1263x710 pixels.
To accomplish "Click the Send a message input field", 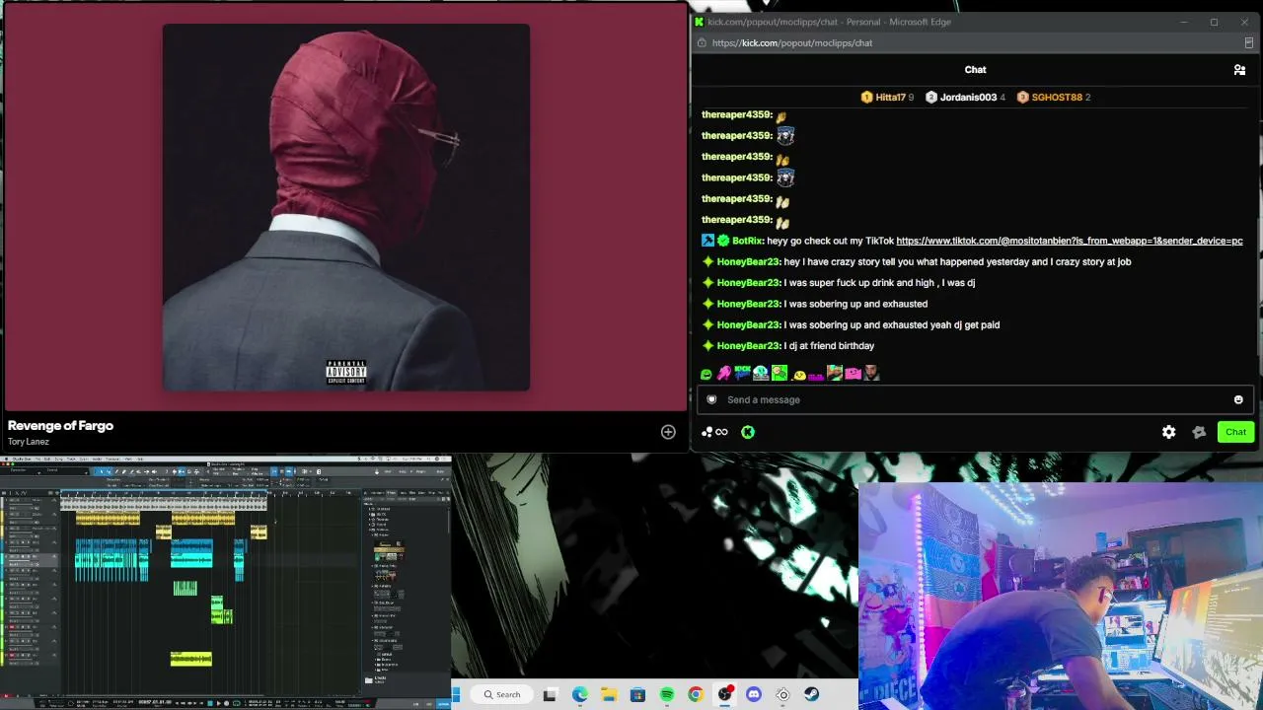I will point(975,399).
